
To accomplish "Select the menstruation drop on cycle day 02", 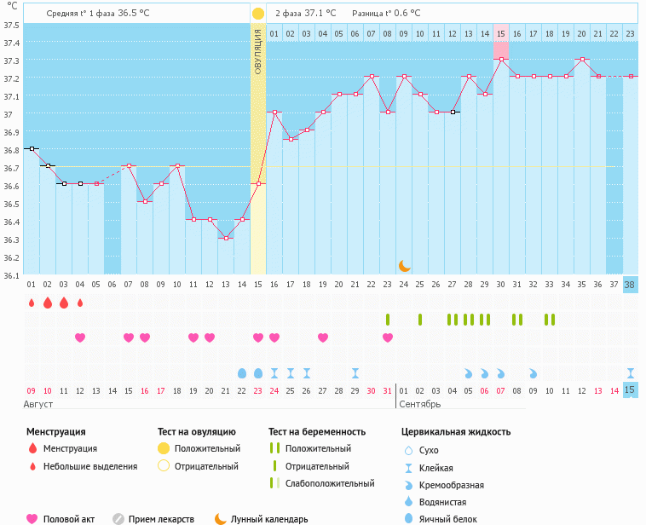I will (47, 303).
